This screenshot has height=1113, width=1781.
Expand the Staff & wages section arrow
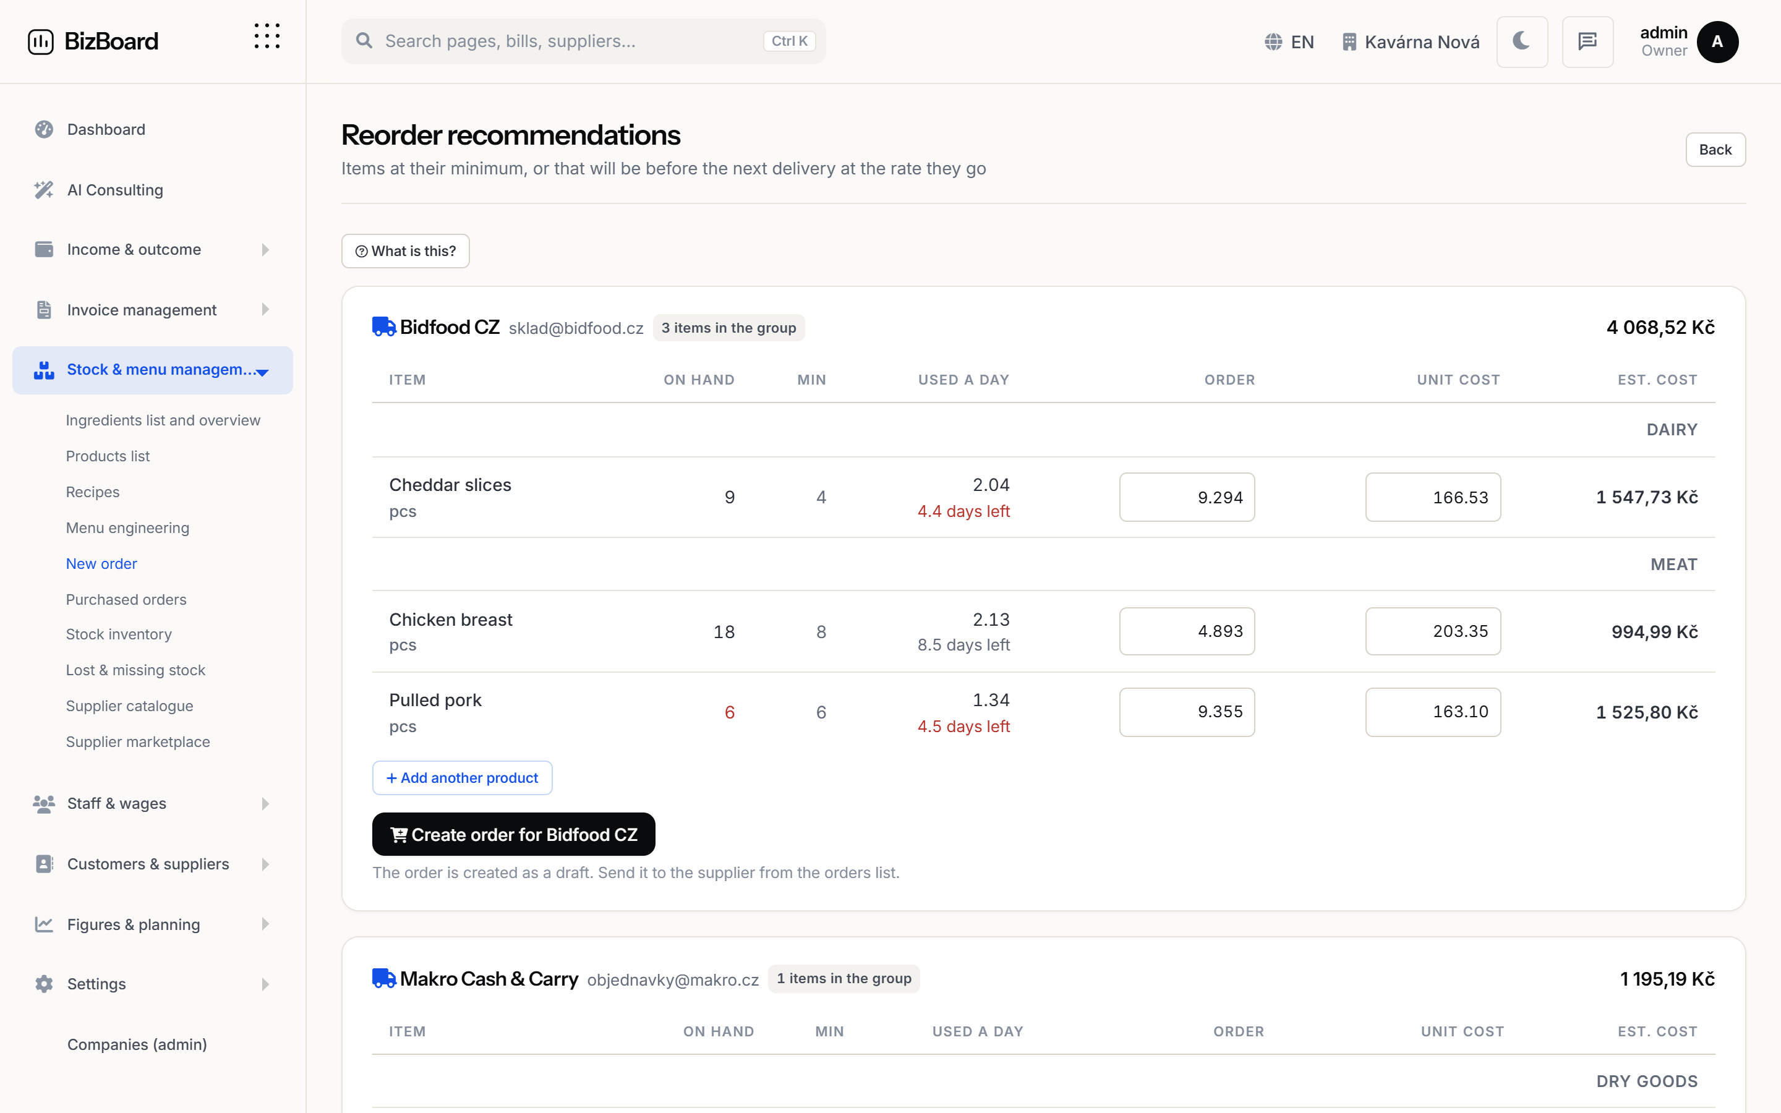click(x=265, y=804)
